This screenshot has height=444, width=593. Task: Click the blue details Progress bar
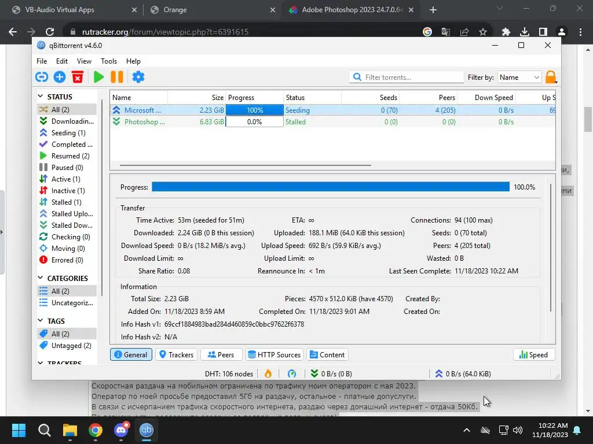tap(331, 187)
